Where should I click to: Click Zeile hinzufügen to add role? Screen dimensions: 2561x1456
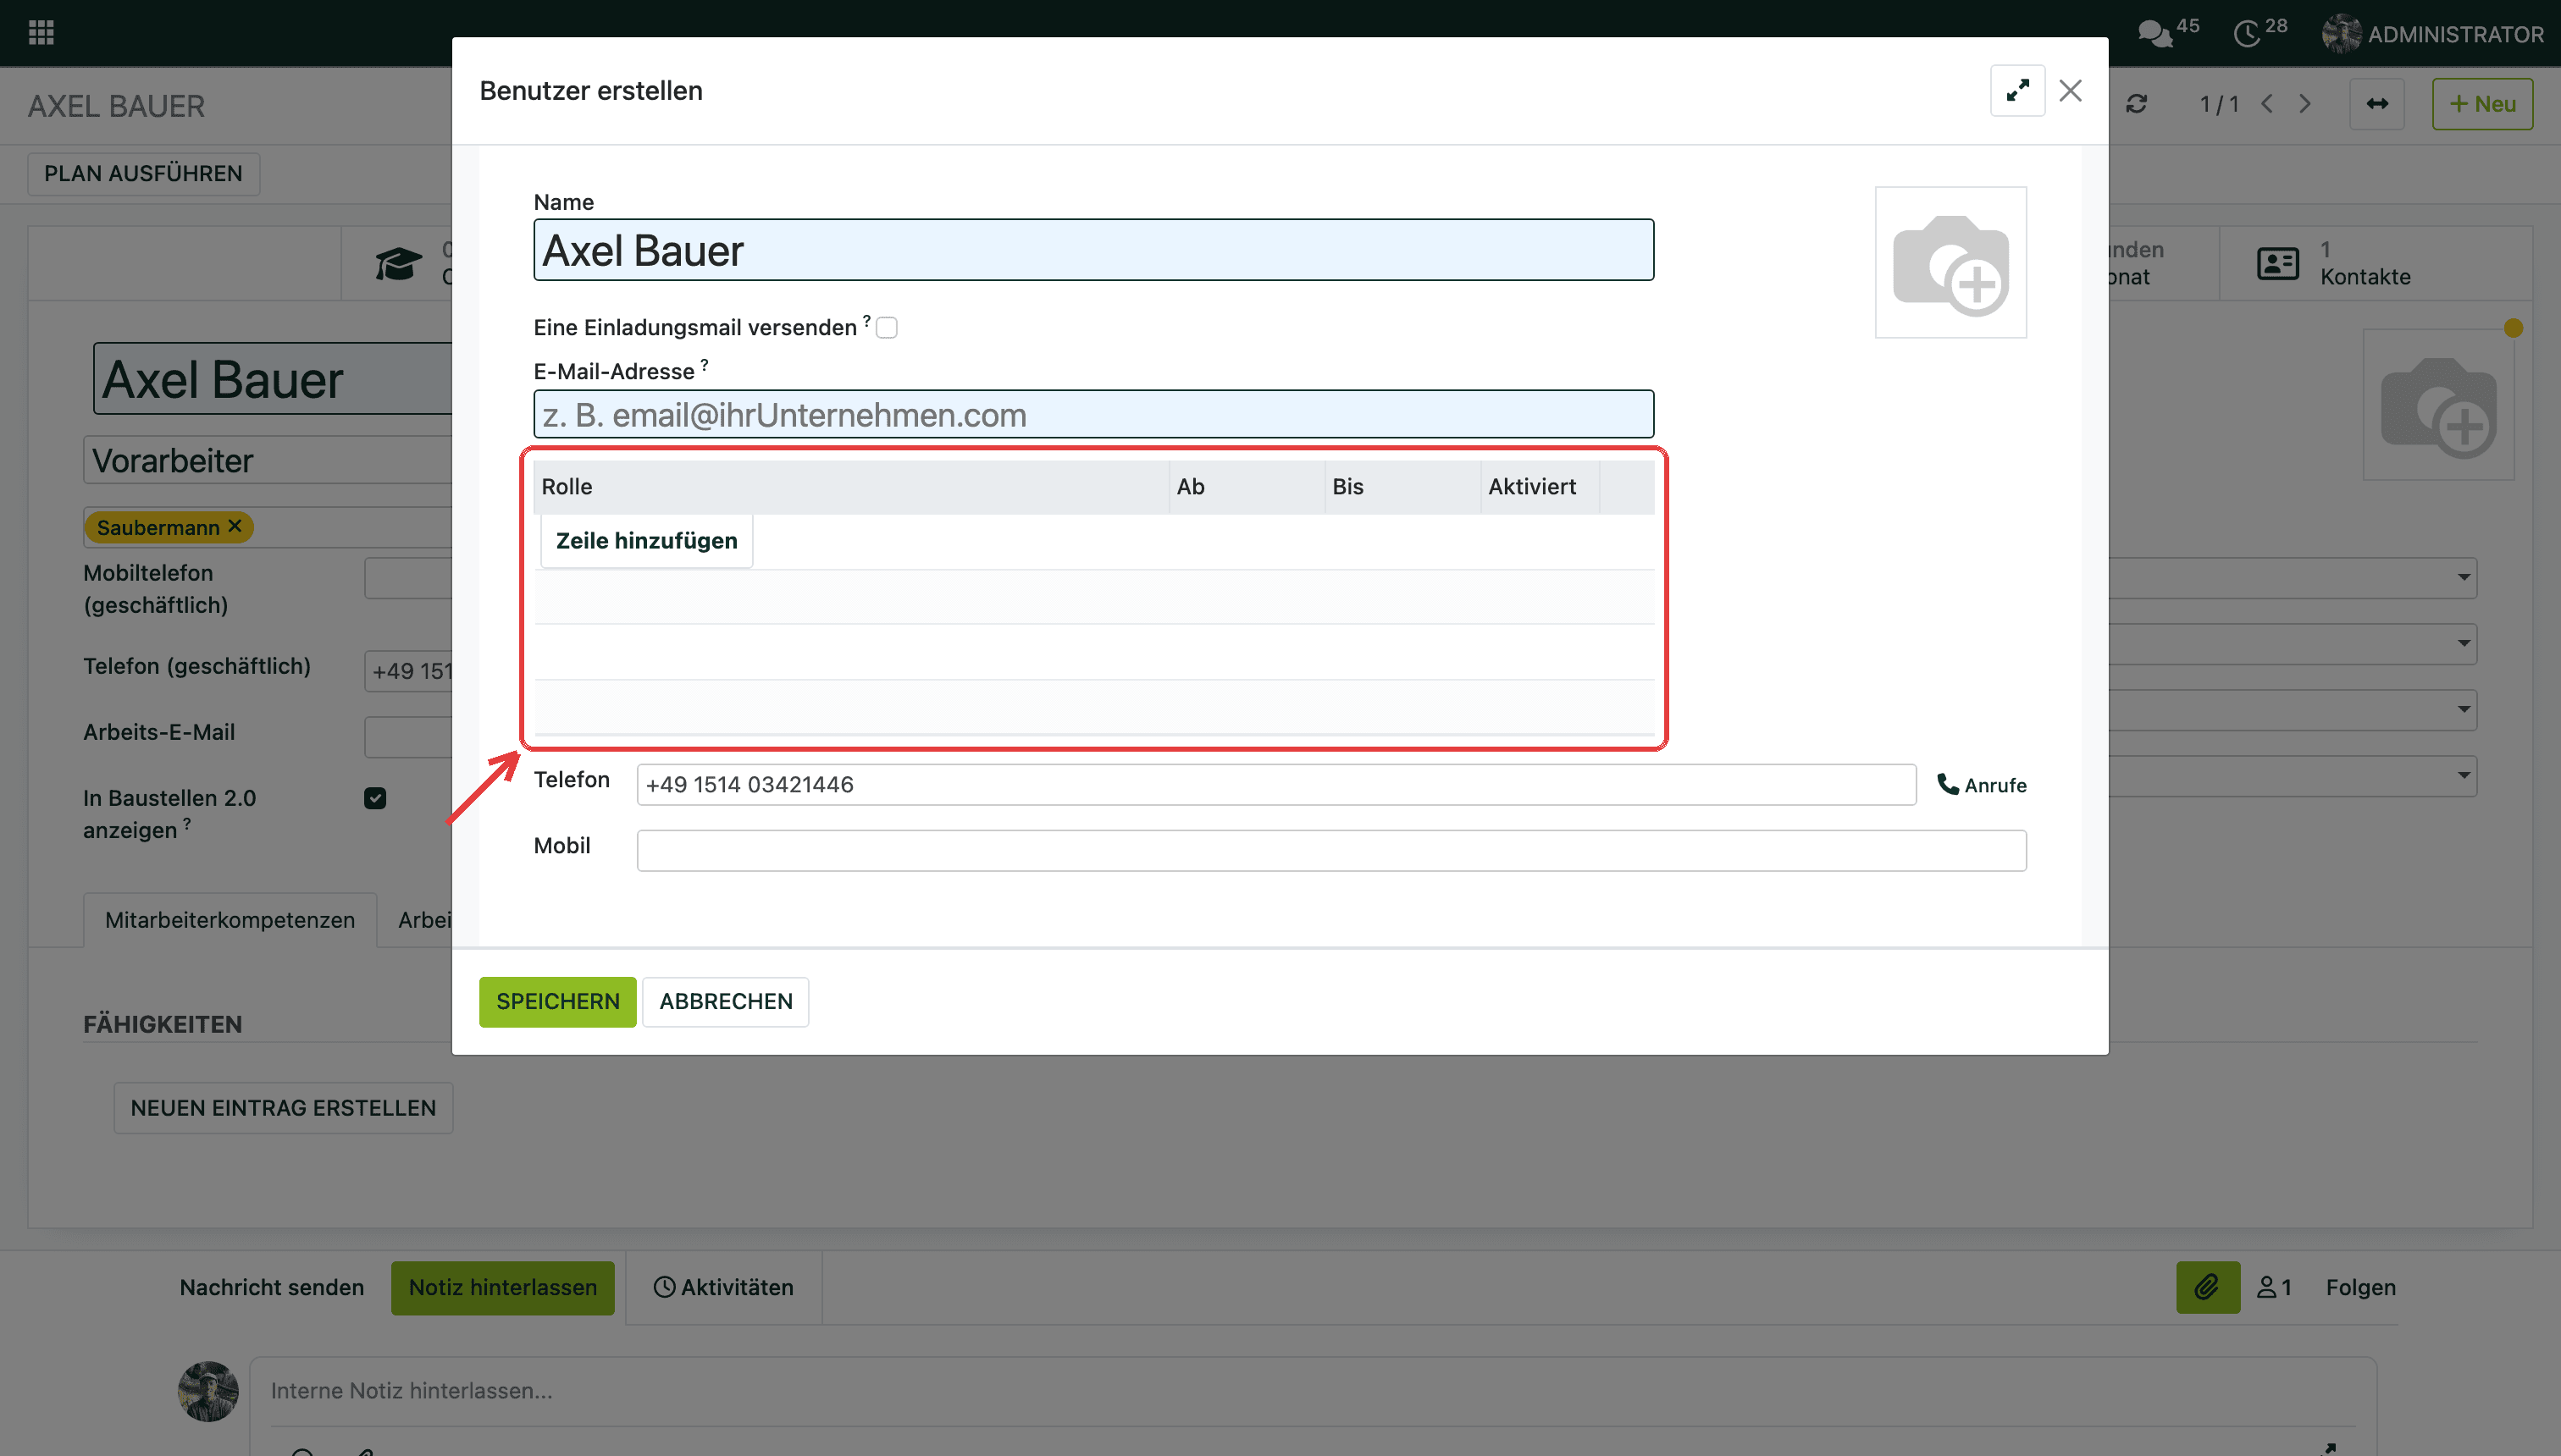click(646, 541)
